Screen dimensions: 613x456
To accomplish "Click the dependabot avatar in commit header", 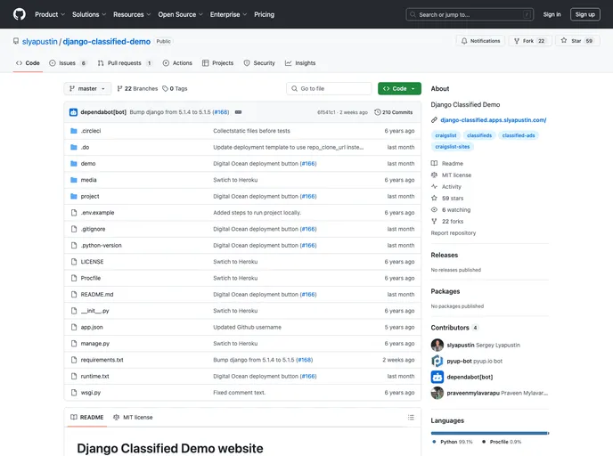I will (x=73, y=112).
